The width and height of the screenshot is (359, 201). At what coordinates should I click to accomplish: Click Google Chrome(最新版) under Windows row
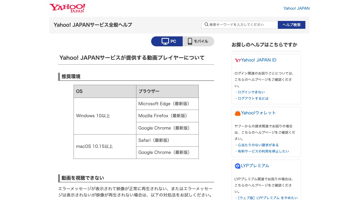point(167,128)
